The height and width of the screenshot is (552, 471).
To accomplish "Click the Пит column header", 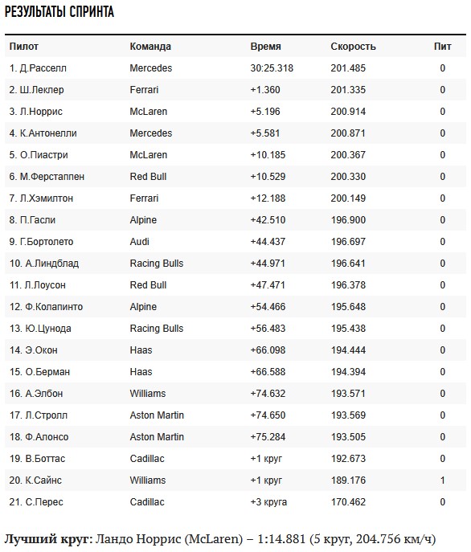I will [x=442, y=47].
